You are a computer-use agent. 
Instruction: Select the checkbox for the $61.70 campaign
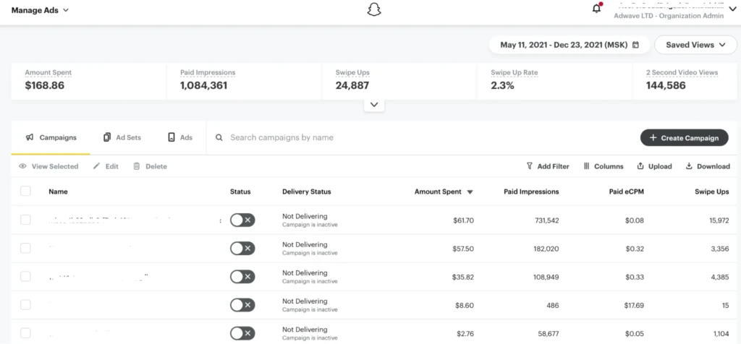coord(25,220)
